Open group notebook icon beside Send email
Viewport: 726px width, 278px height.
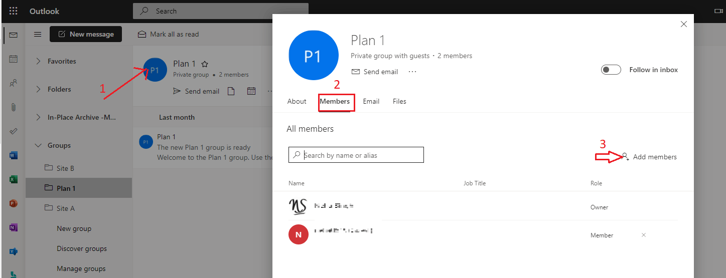coord(231,91)
